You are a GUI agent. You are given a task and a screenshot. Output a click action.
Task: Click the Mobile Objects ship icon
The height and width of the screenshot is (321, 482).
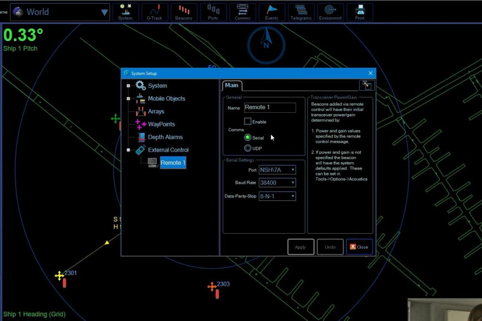coord(140,99)
